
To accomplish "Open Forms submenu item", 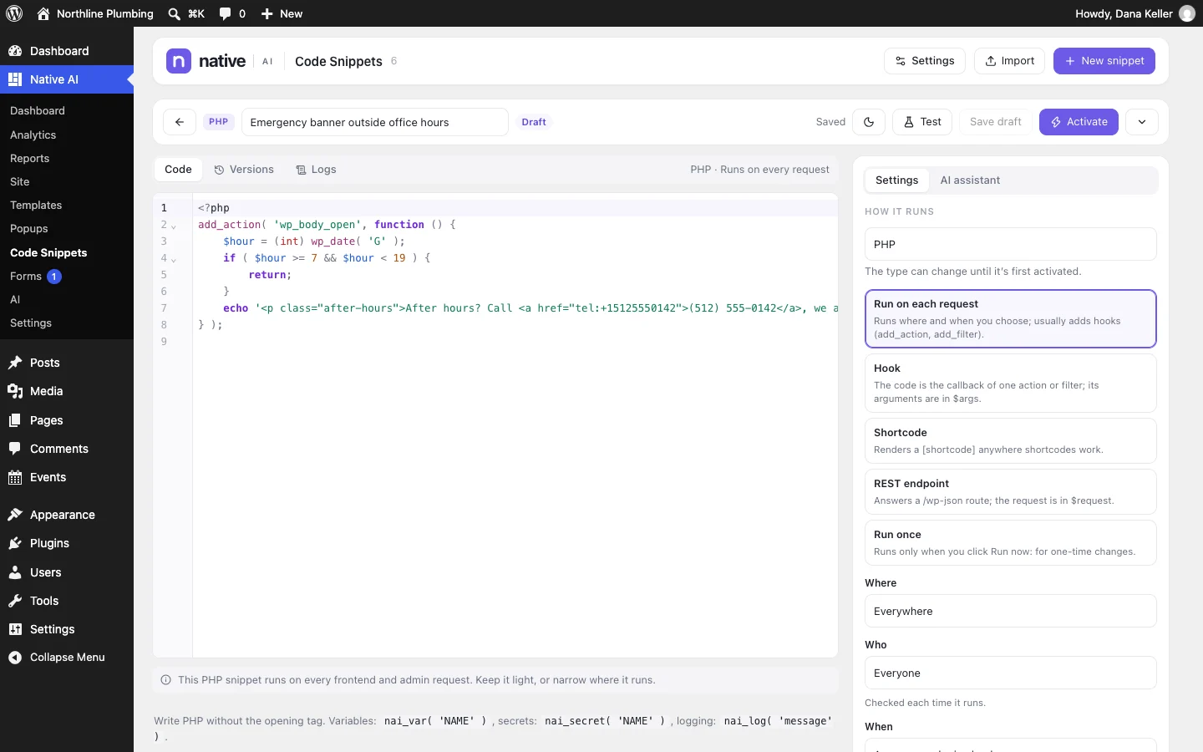I will click(x=26, y=276).
